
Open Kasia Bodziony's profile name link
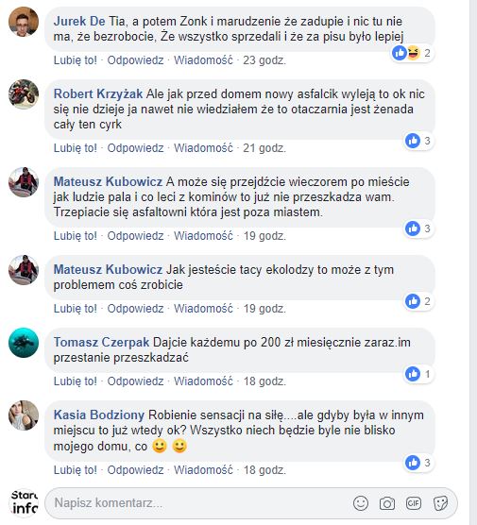coord(99,415)
